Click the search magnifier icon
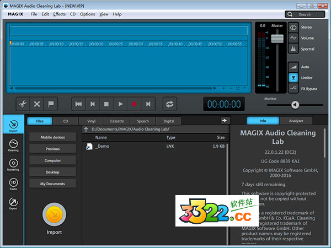331x248 pixels. [x=290, y=14]
